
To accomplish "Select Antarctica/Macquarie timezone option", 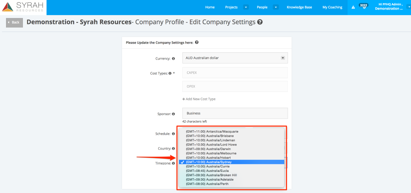I will pos(232,131).
